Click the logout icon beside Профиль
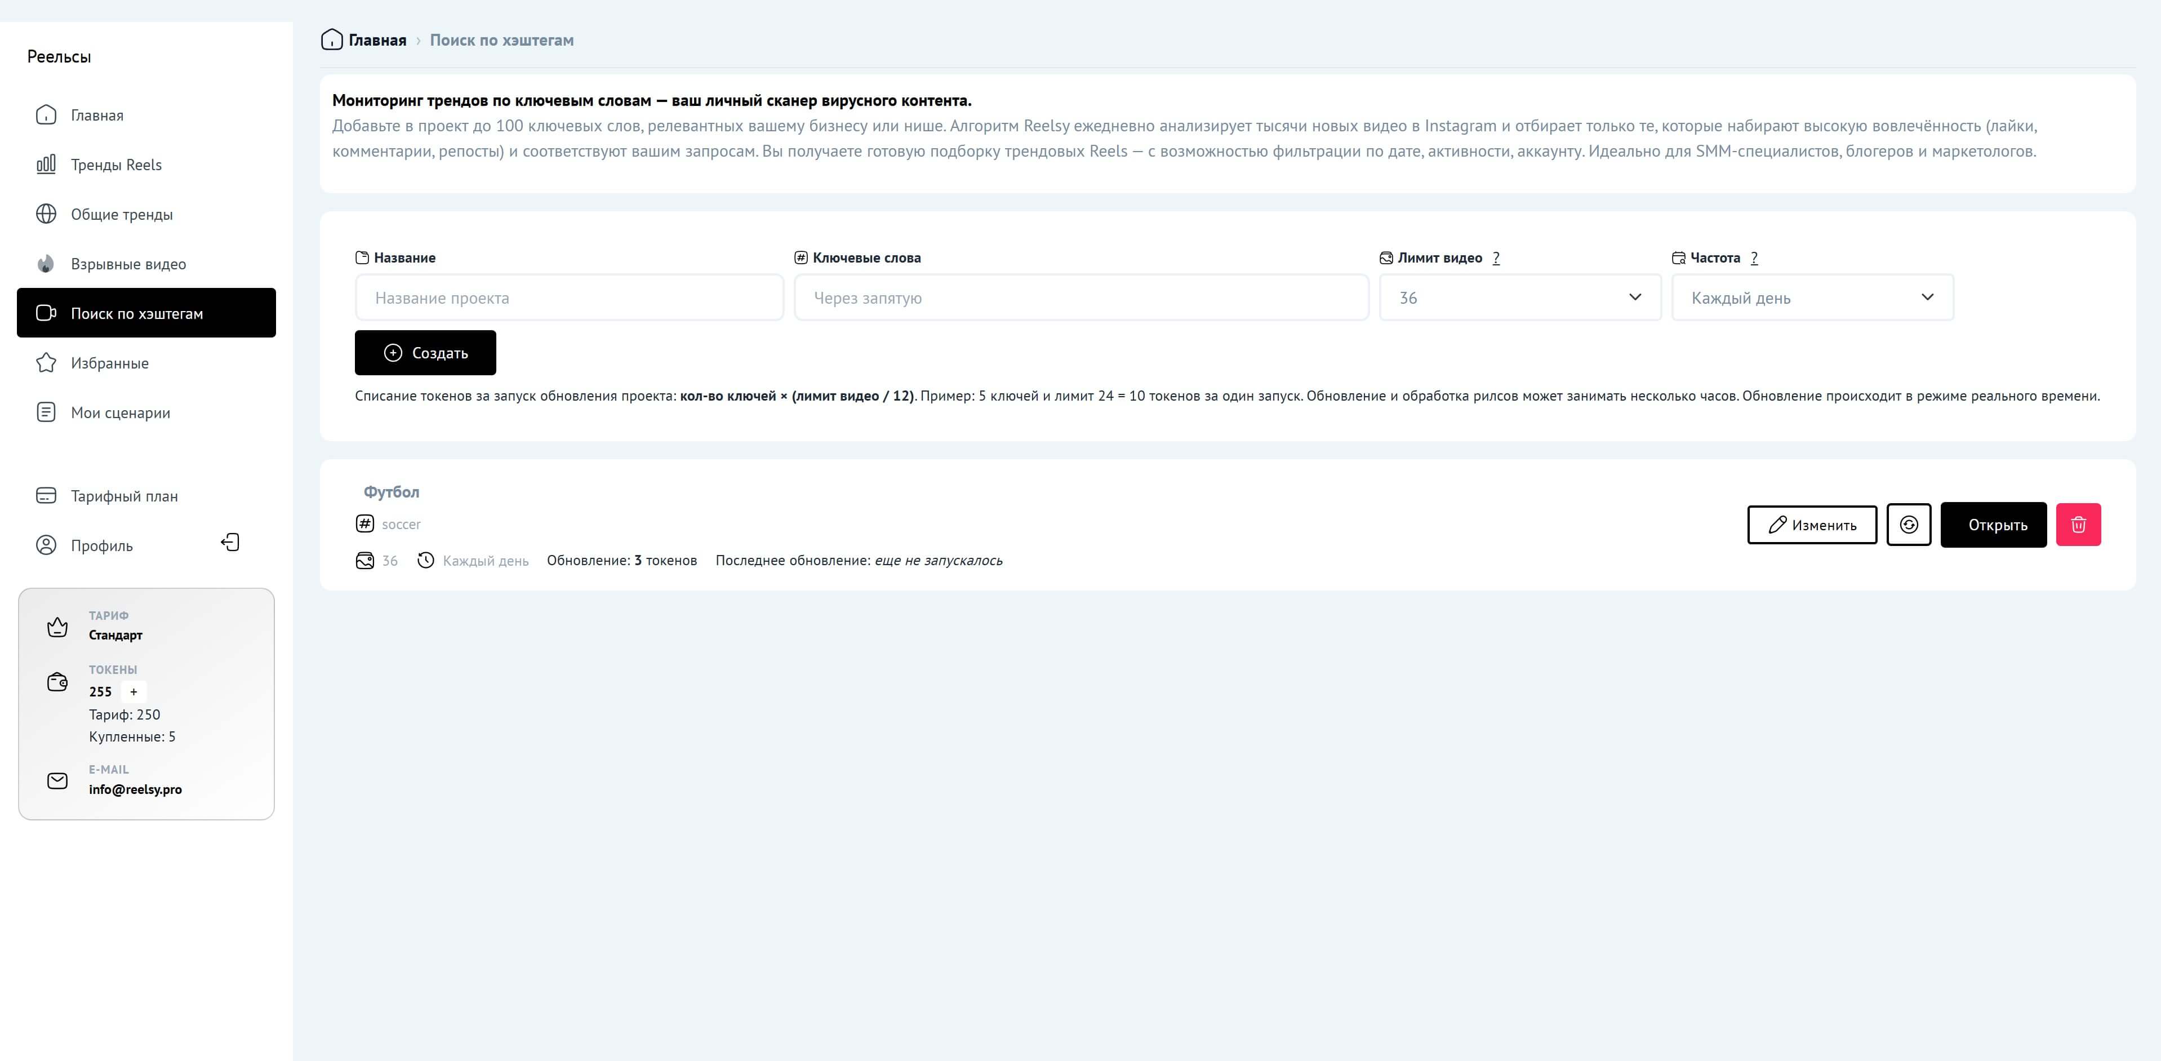The width and height of the screenshot is (2161, 1061). click(230, 543)
